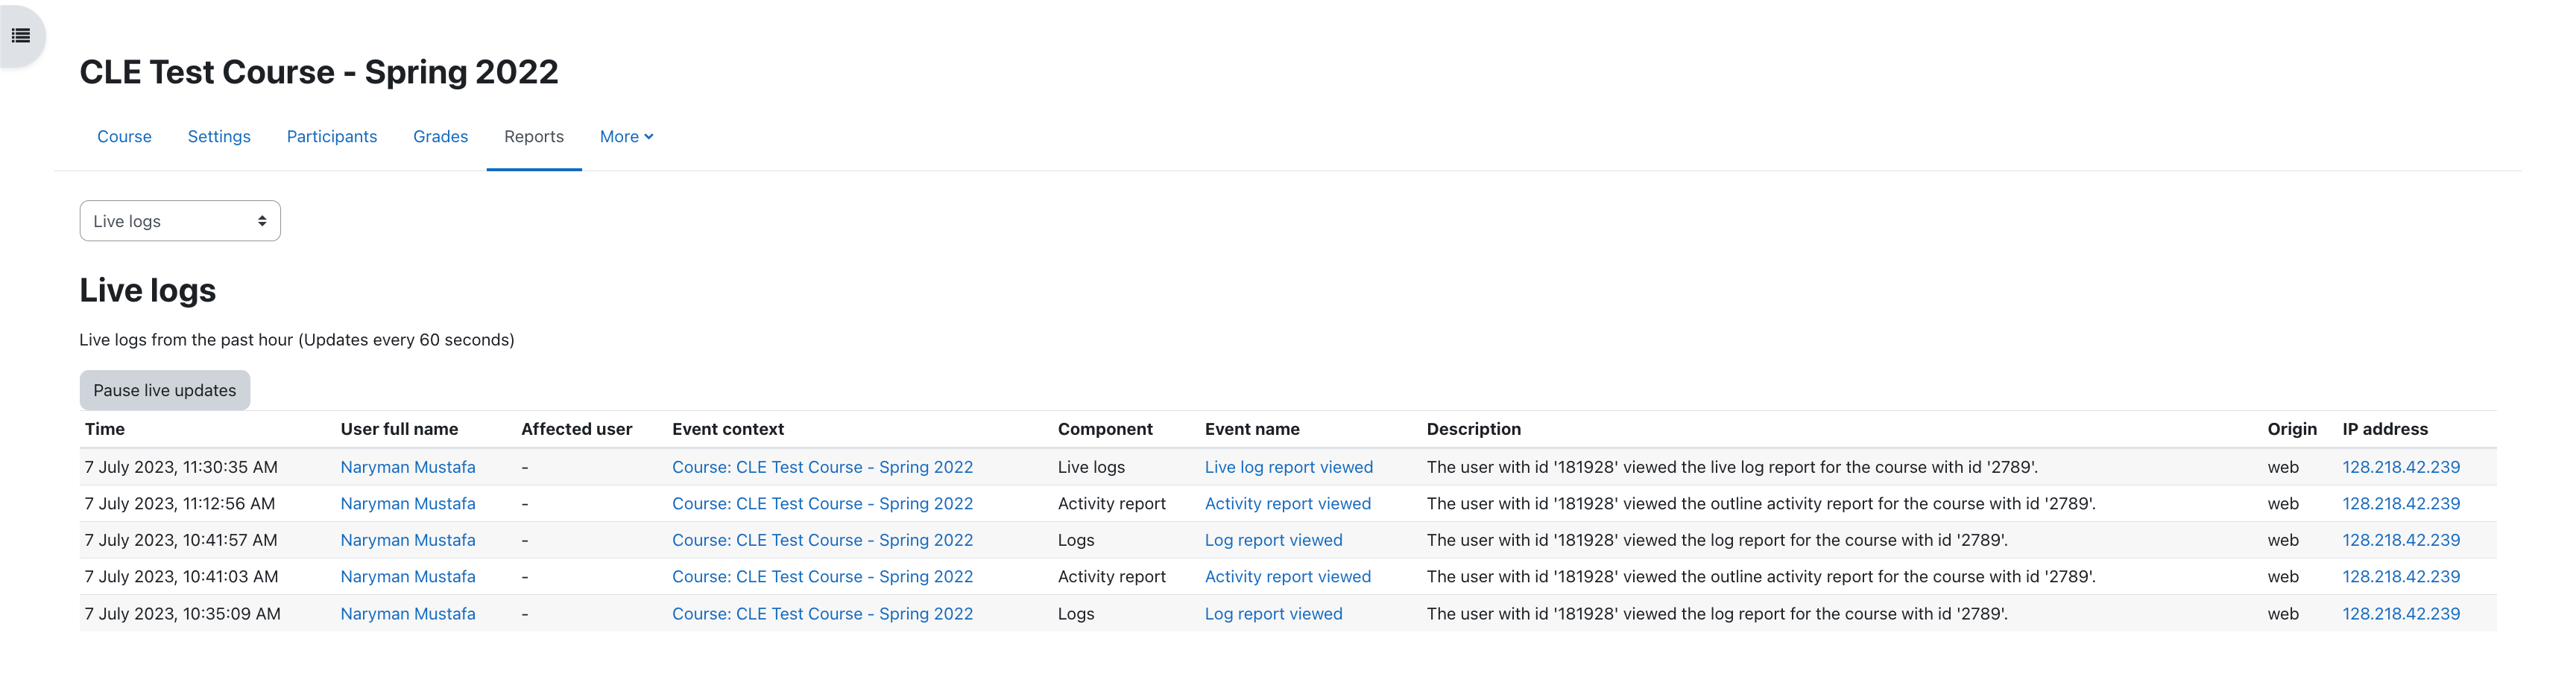This screenshot has height=691, width=2576.
Task: Select the time cell 7 July 2023, 10:41:57 AM
Action: click(x=181, y=541)
